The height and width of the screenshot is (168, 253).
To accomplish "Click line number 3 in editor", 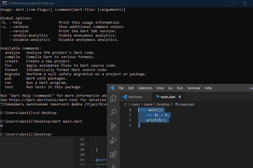I will coord(130,120).
